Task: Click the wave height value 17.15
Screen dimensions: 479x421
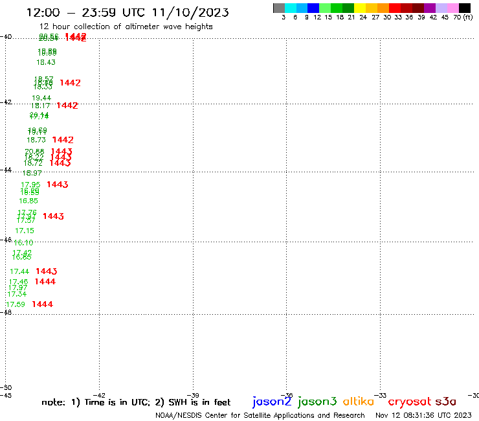Action: click(25, 231)
